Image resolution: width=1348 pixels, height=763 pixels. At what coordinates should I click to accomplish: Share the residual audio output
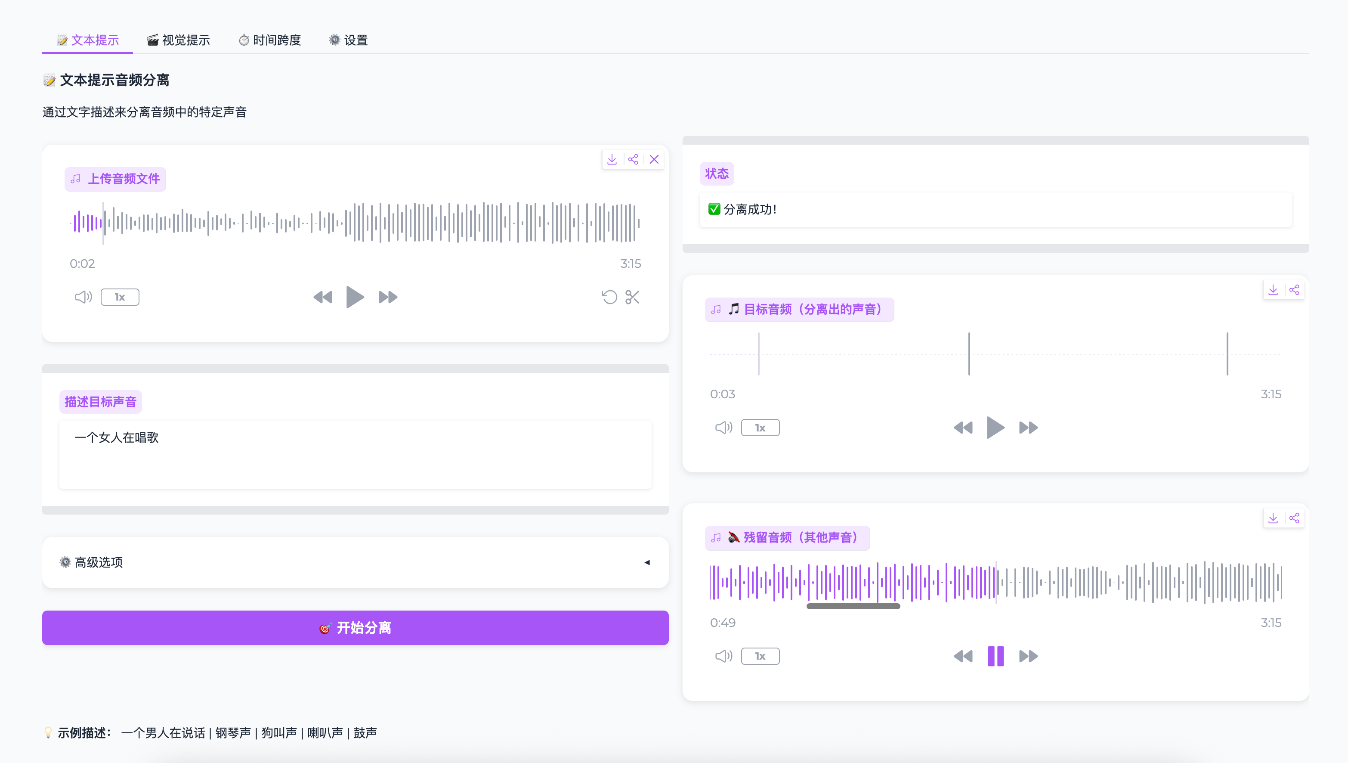[x=1294, y=518]
